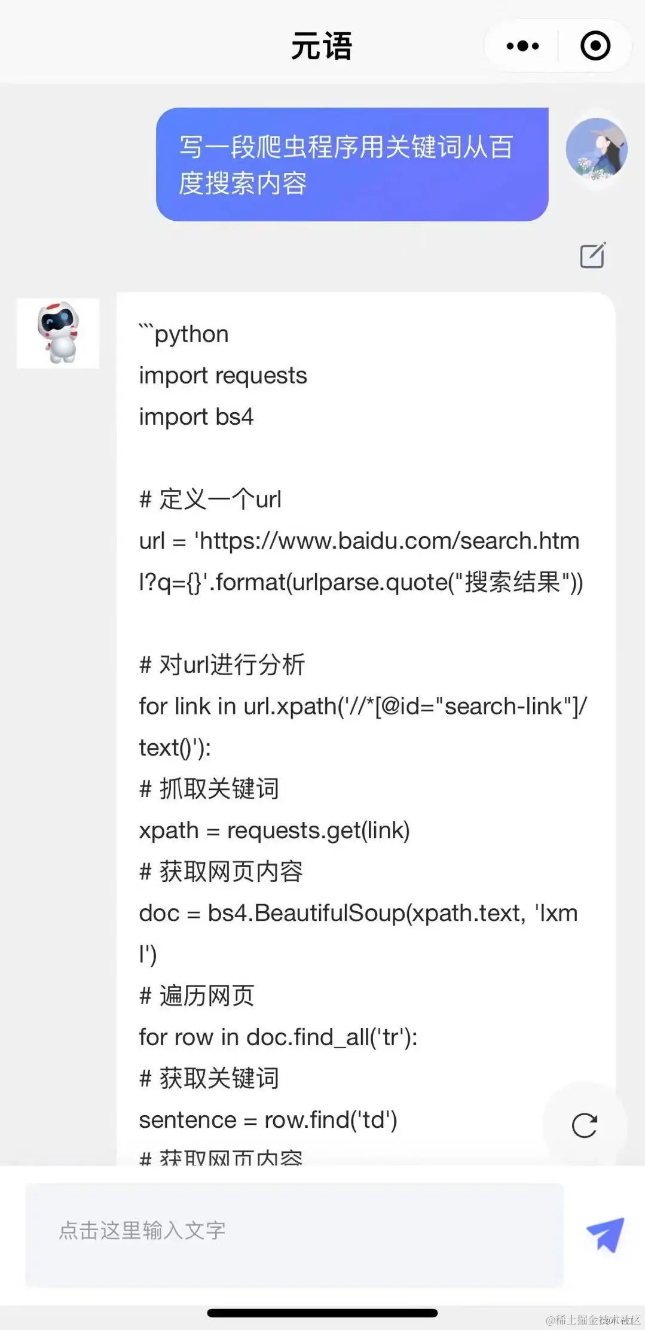Click the edit icon below the question bubble

(x=592, y=256)
